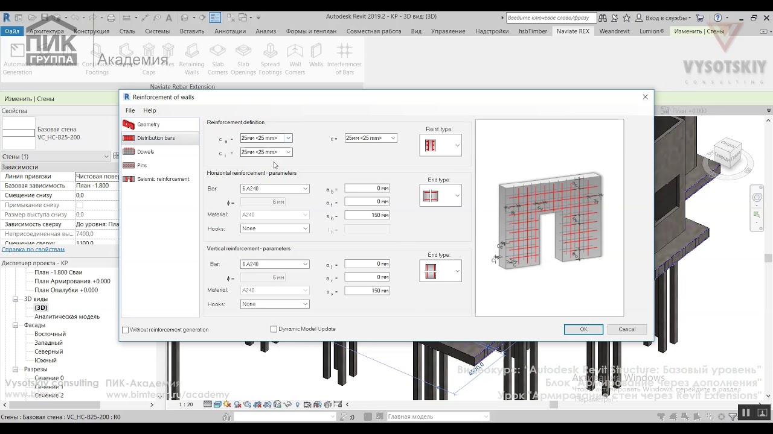Open the Dowels section
This screenshot has width=773, height=434.
[146, 152]
